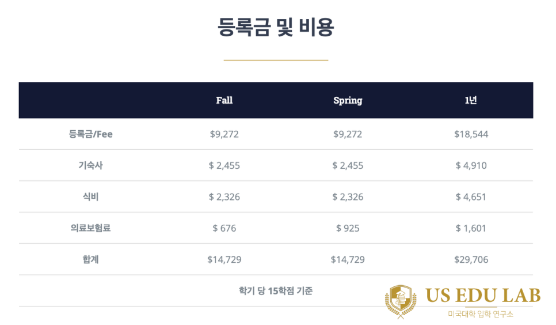Click the $ 676 Fall insurance cell
The width and height of the screenshot is (556, 325).
coord(224,228)
